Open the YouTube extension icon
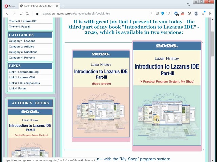 183,13
